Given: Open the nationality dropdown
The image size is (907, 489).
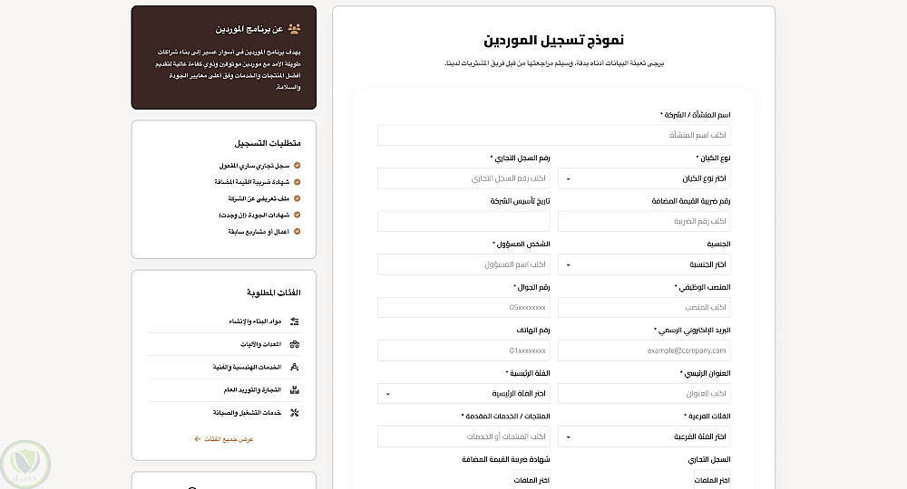Looking at the screenshot, I should tap(644, 264).
